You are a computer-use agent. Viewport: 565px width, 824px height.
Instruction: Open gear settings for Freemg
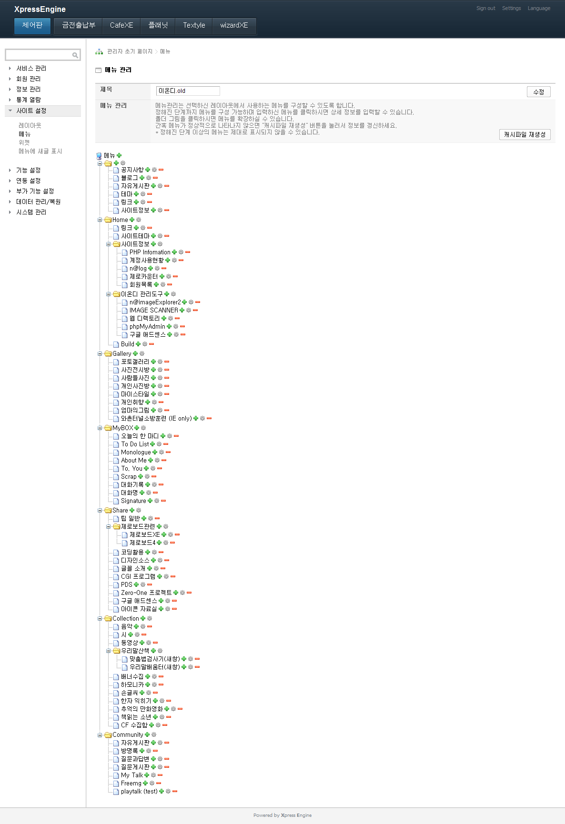[152, 783]
